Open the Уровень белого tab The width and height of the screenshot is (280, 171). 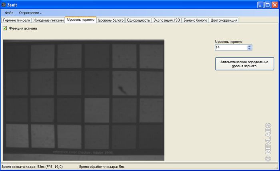(x=111, y=20)
